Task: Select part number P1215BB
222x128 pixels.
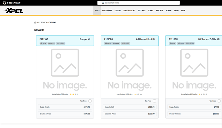Action: [108, 39]
